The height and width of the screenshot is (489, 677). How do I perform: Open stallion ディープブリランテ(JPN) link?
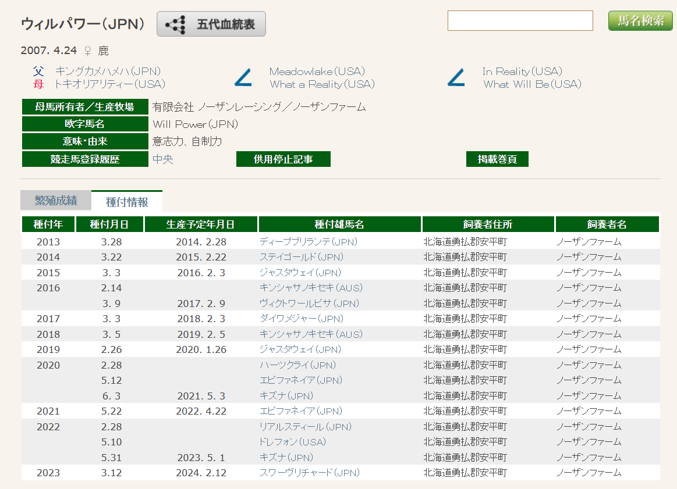pos(308,242)
